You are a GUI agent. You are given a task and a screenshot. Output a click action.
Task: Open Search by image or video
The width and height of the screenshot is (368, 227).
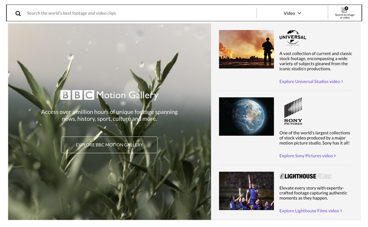coord(344,13)
